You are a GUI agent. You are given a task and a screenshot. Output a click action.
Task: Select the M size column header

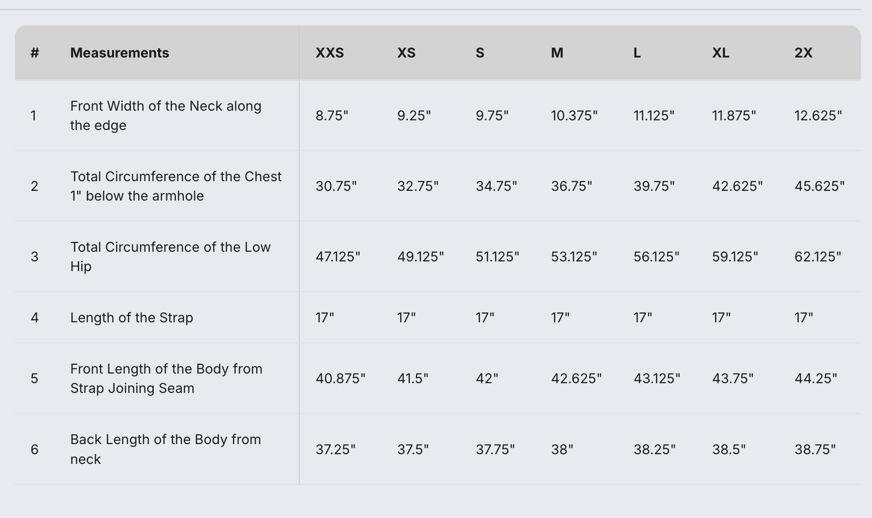pos(557,53)
